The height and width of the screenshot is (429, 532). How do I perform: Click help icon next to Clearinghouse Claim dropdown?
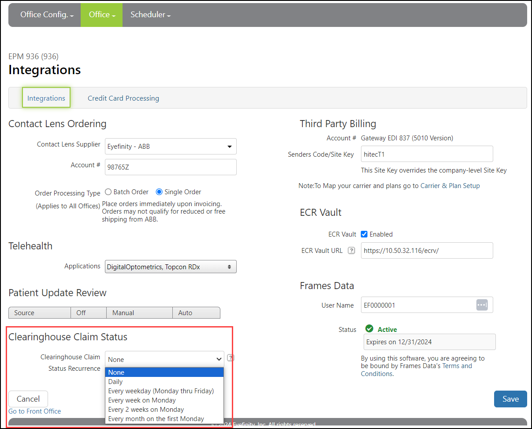(x=231, y=358)
